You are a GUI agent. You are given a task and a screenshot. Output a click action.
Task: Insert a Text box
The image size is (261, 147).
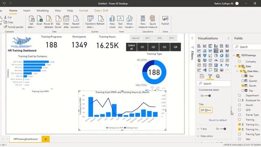pyautogui.click(x=120, y=22)
